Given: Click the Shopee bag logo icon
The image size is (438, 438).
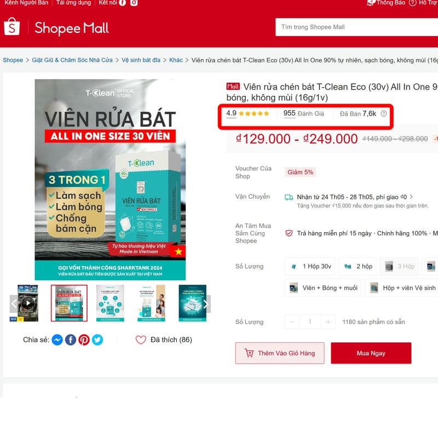Looking at the screenshot, I should point(11,26).
